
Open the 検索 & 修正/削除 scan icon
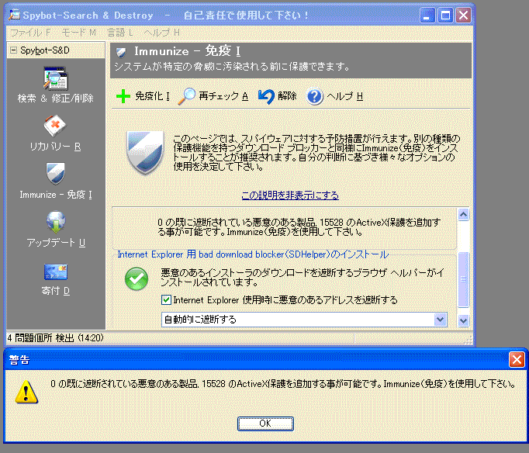click(x=56, y=78)
